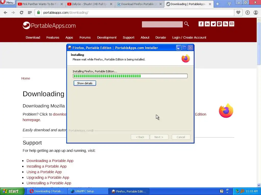Click the help question mark tray icon

point(221,191)
